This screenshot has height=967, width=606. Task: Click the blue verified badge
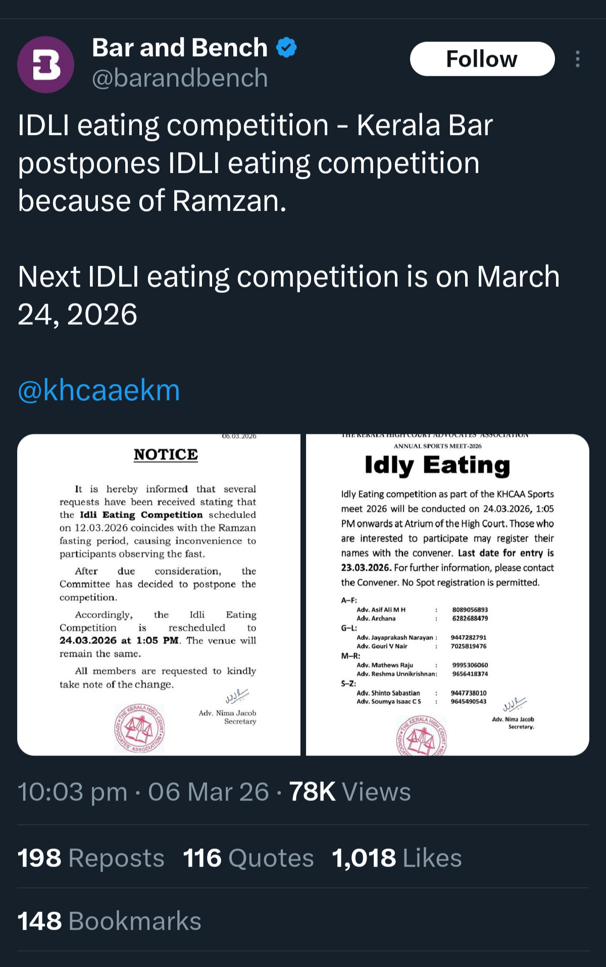click(x=287, y=48)
